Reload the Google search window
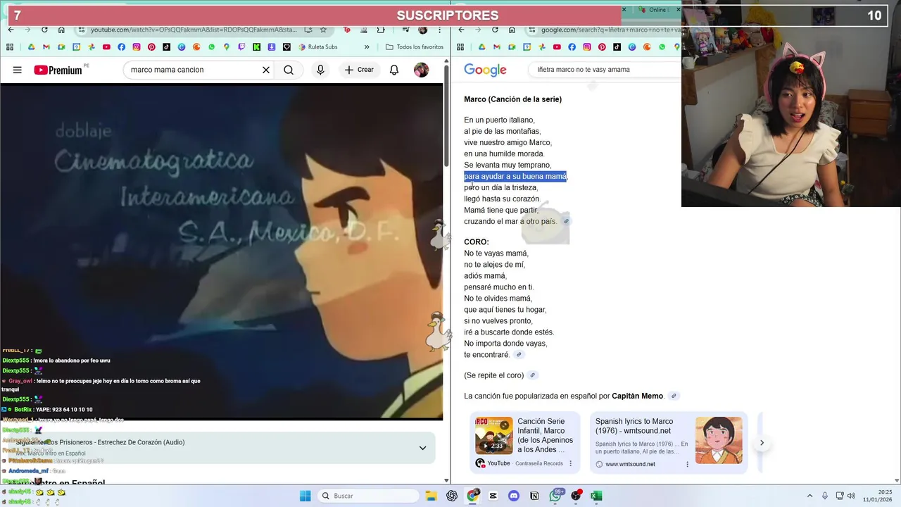The image size is (901, 507). [x=495, y=30]
